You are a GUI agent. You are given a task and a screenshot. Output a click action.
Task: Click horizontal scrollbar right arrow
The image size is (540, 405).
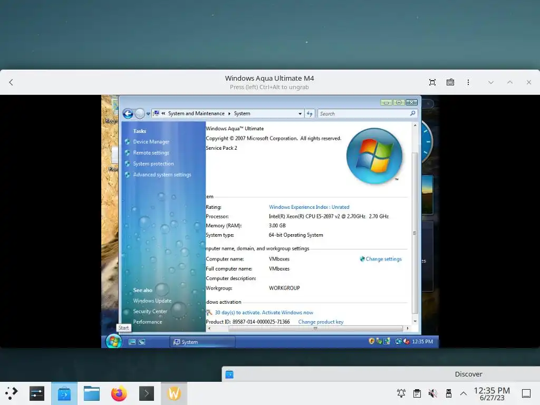[408, 328]
